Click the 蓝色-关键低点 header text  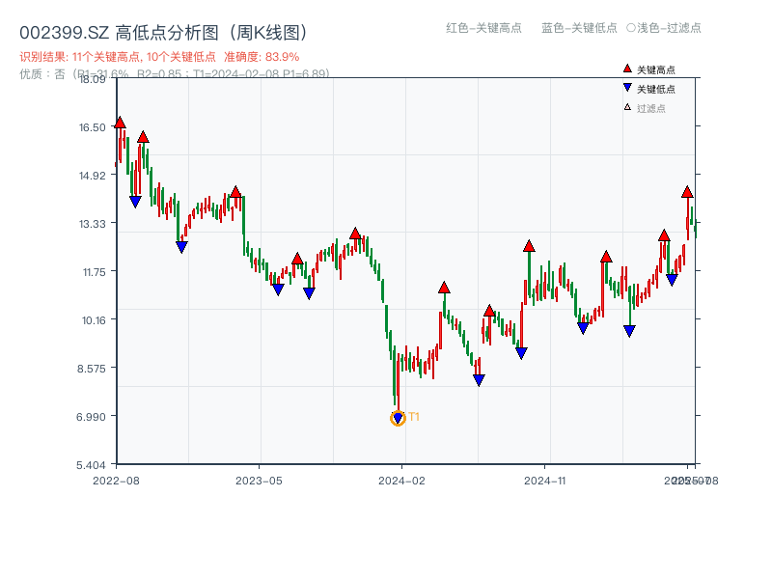(579, 28)
